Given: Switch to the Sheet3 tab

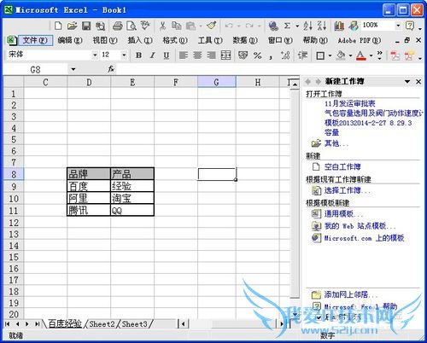Looking at the screenshot, I should point(135,323).
